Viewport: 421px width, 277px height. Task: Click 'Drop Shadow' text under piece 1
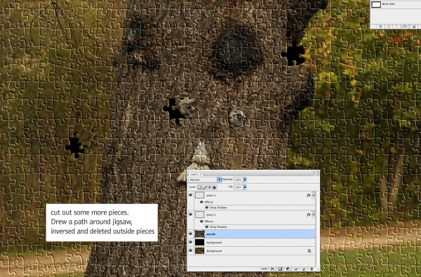pos(218,208)
